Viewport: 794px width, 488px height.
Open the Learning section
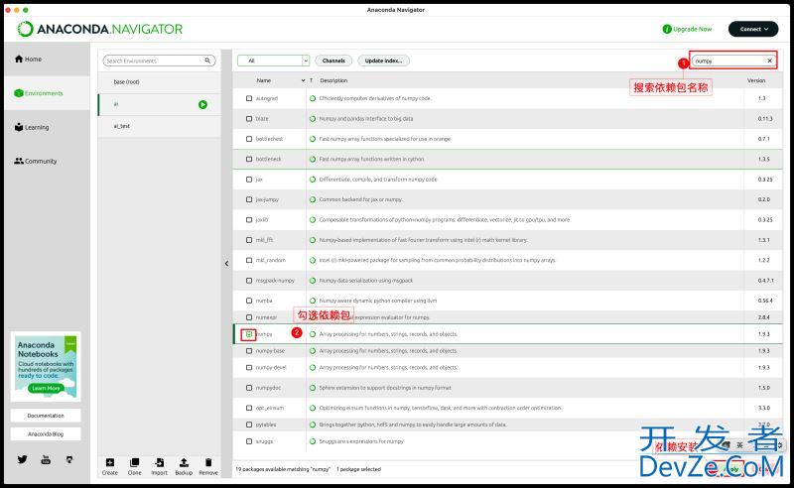click(x=32, y=127)
